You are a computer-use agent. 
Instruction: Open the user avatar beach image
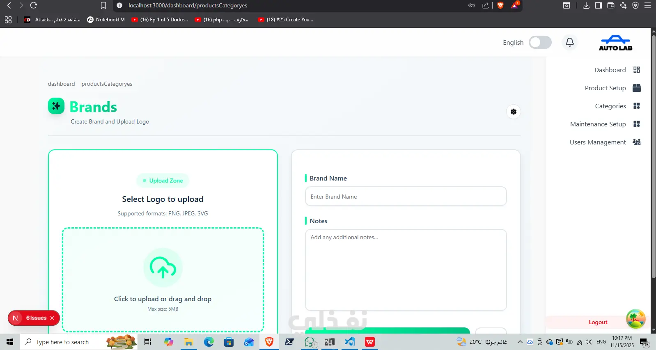pos(635,319)
